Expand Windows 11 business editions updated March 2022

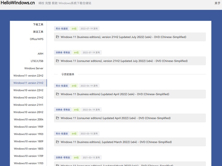[x=130, y=142]
